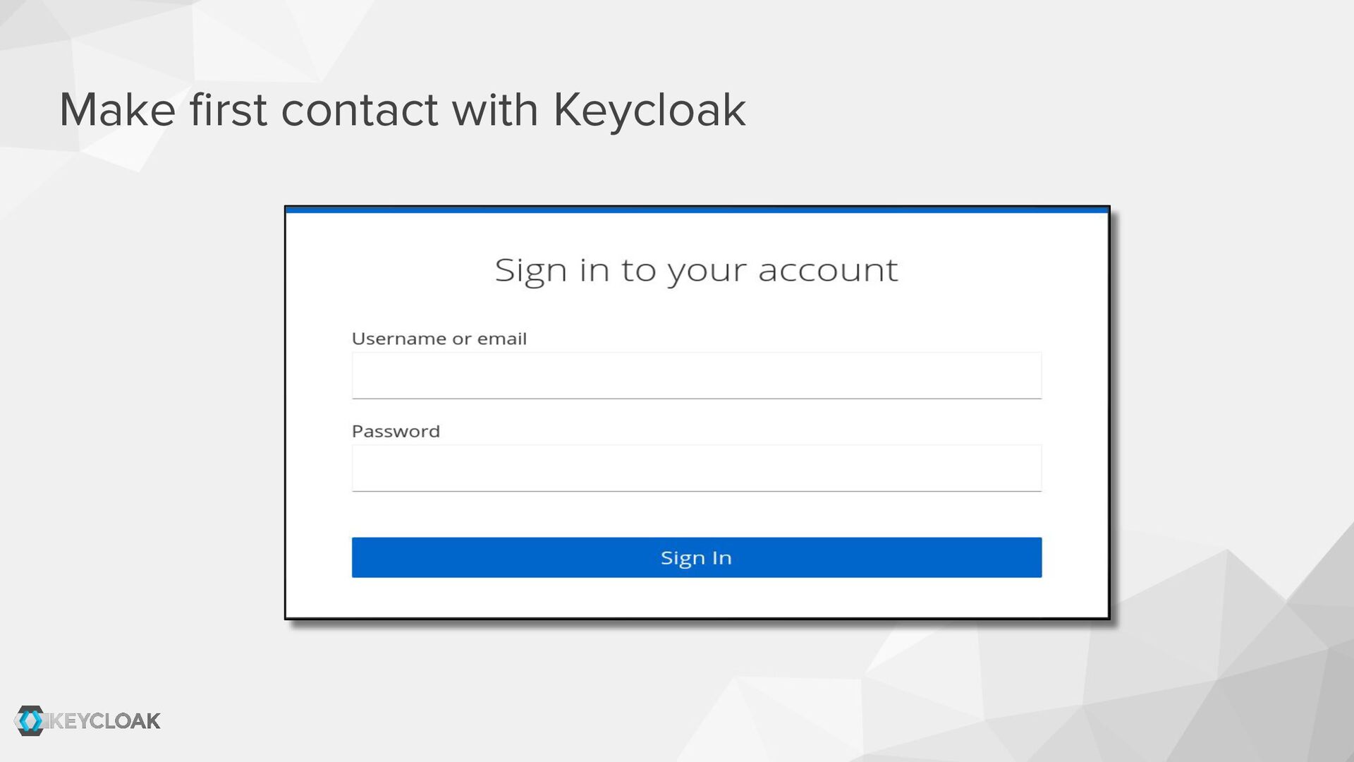Image resolution: width=1354 pixels, height=762 pixels.
Task: Focus the Username or email field
Action: (696, 375)
